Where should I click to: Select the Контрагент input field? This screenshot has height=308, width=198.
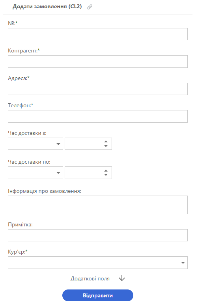tap(98, 62)
